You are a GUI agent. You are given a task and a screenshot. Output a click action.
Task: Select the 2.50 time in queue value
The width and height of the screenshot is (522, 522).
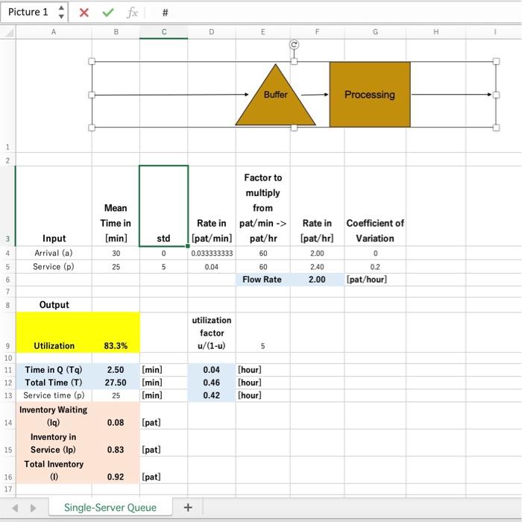pos(116,370)
